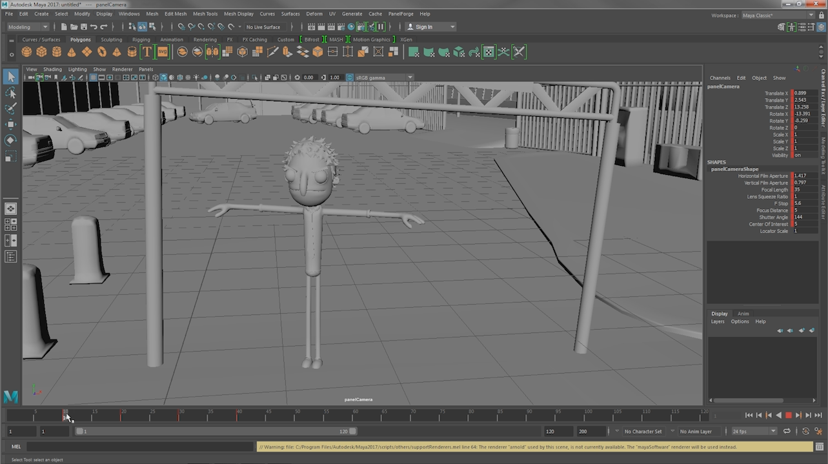The height and width of the screenshot is (464, 828).
Task: Click the save scene icon
Action: coord(84,27)
